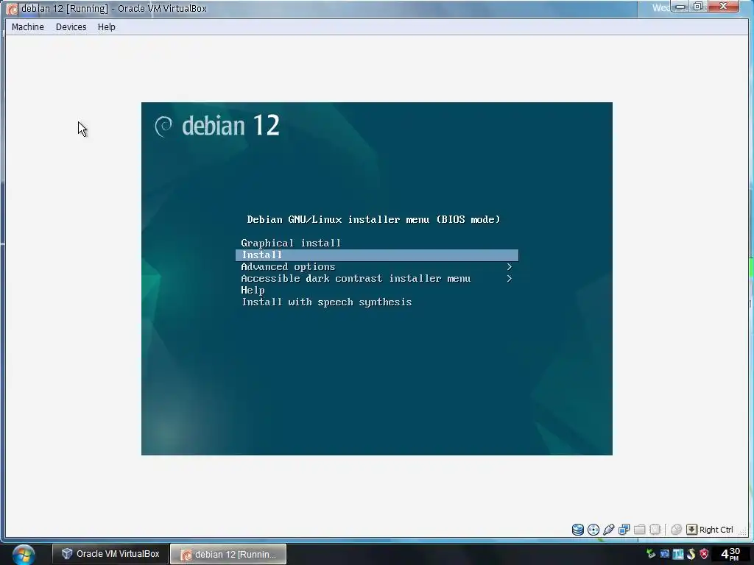This screenshot has width=754, height=565.
Task: Click the VirtualBox title bar icon
Action: pos(12,9)
